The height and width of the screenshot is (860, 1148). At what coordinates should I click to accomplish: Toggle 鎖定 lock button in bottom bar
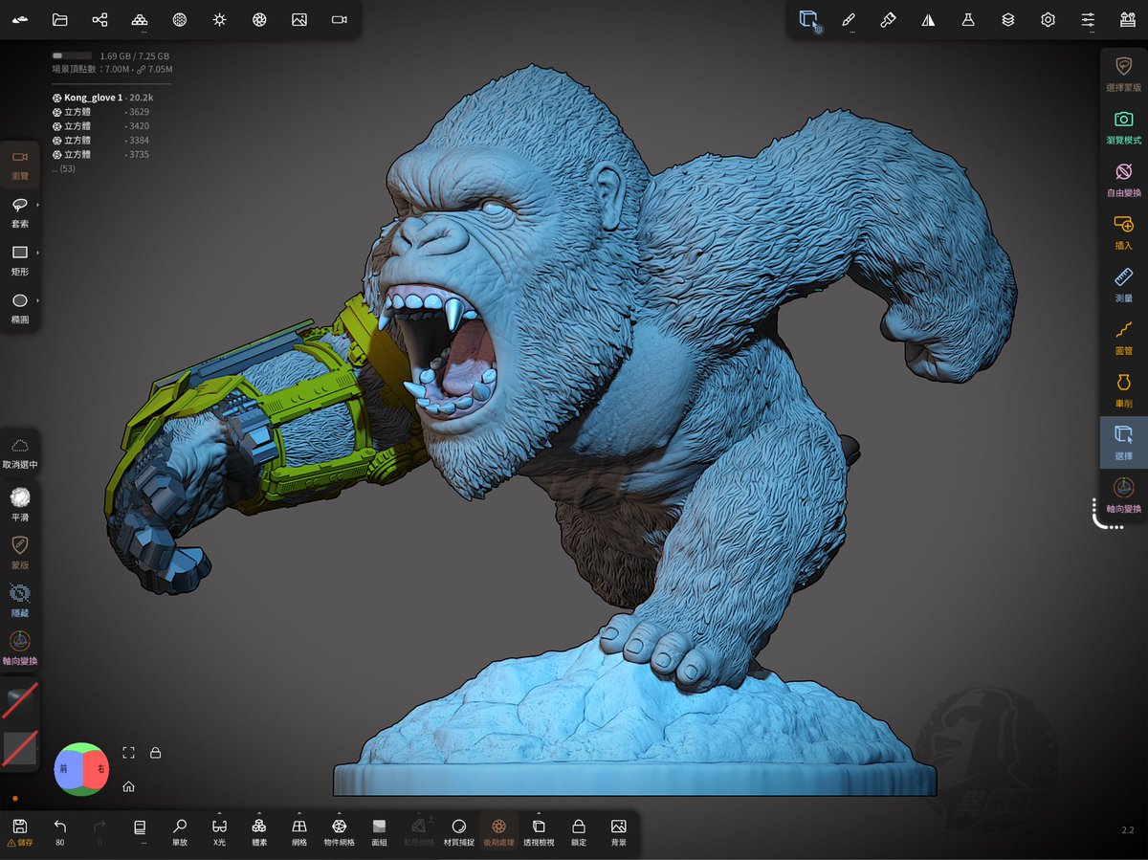[578, 831]
